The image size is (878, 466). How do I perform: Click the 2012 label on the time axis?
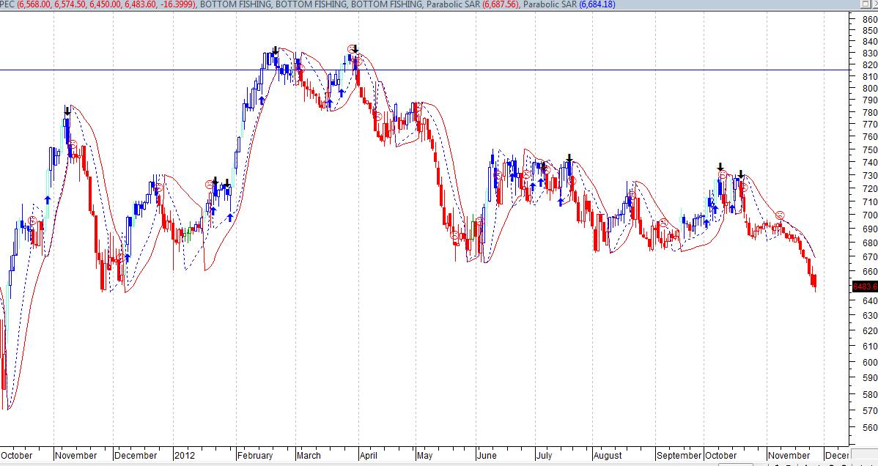point(184,455)
